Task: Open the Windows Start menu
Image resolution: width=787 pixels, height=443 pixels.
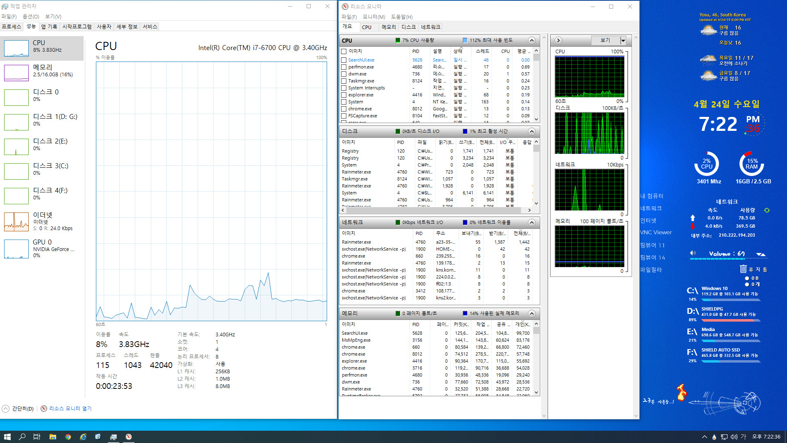Action: click(7, 437)
